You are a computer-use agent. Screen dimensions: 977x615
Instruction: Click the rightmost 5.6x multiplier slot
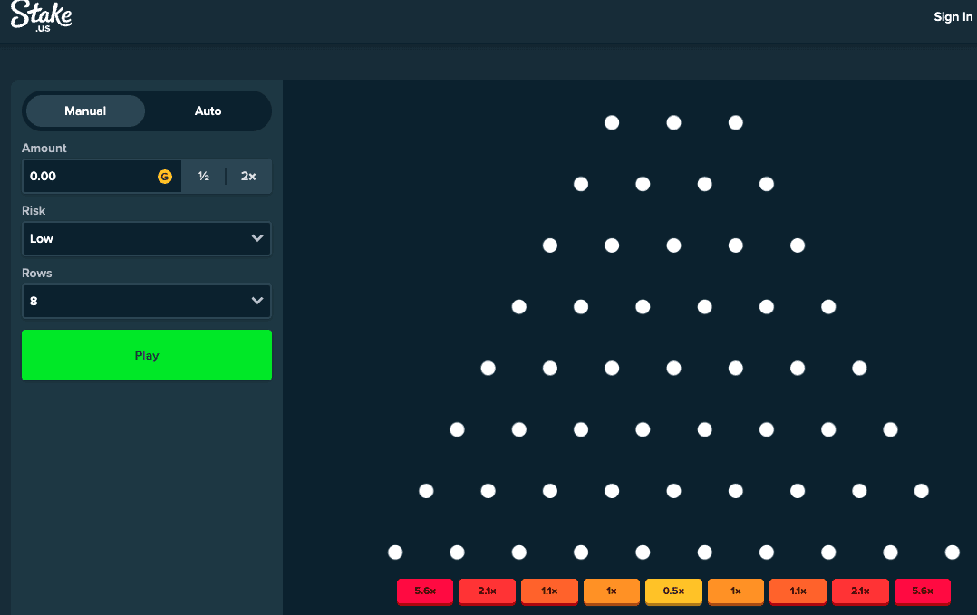(x=922, y=591)
